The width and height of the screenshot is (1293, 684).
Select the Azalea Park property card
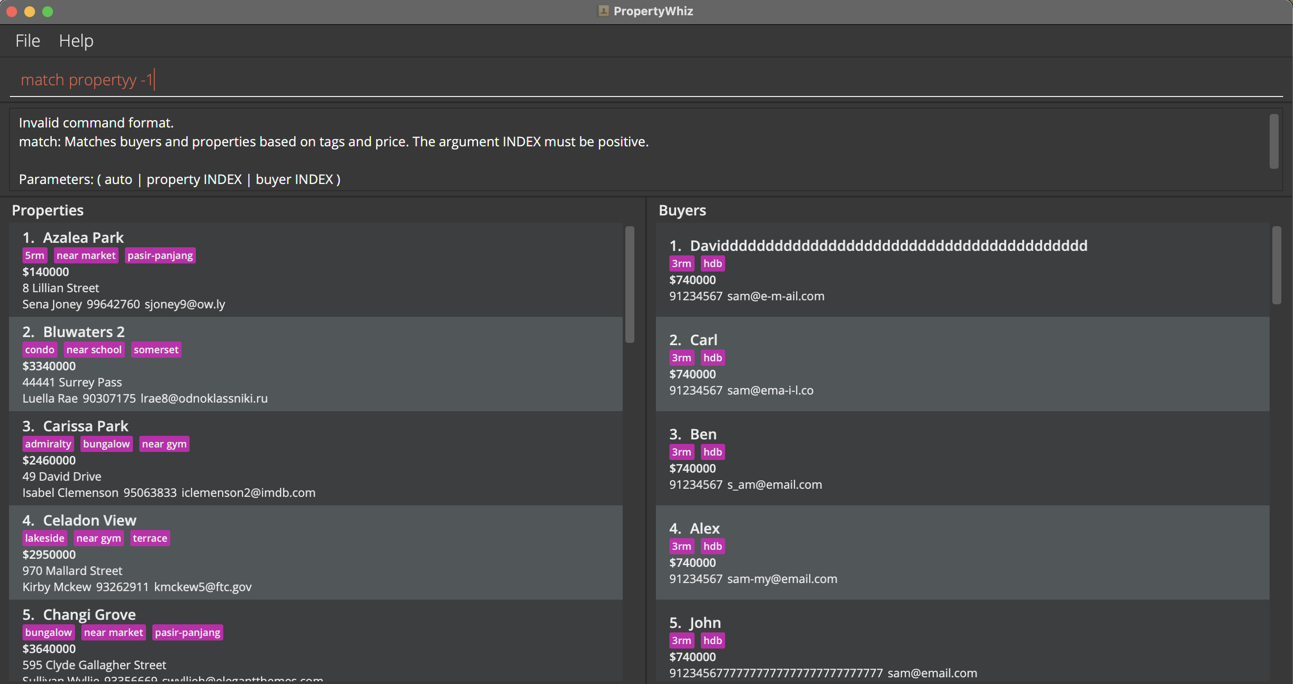tap(315, 270)
